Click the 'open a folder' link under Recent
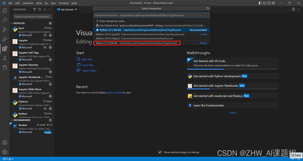 click(x=115, y=93)
